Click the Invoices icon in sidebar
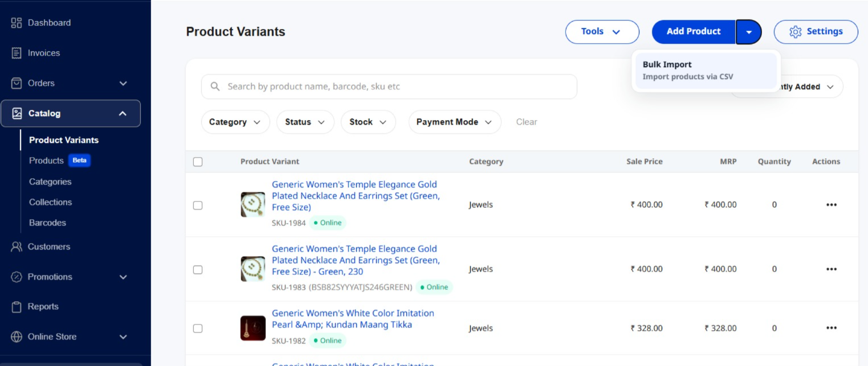 [x=17, y=53]
